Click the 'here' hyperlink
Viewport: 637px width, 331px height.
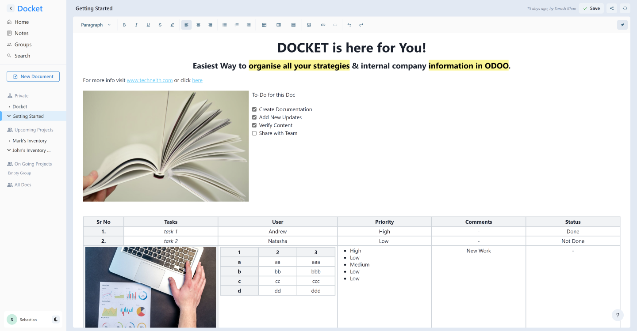pos(197,80)
